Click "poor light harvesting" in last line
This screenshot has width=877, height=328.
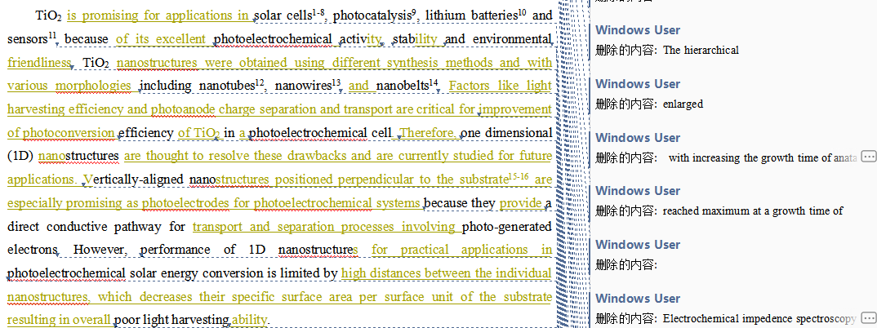coord(171,320)
